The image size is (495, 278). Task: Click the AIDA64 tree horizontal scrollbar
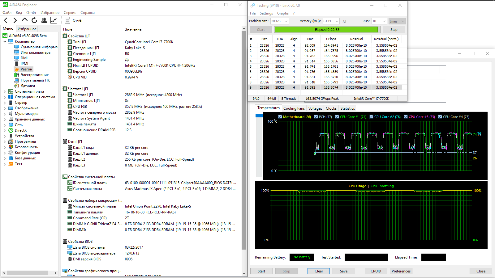(x=28, y=273)
